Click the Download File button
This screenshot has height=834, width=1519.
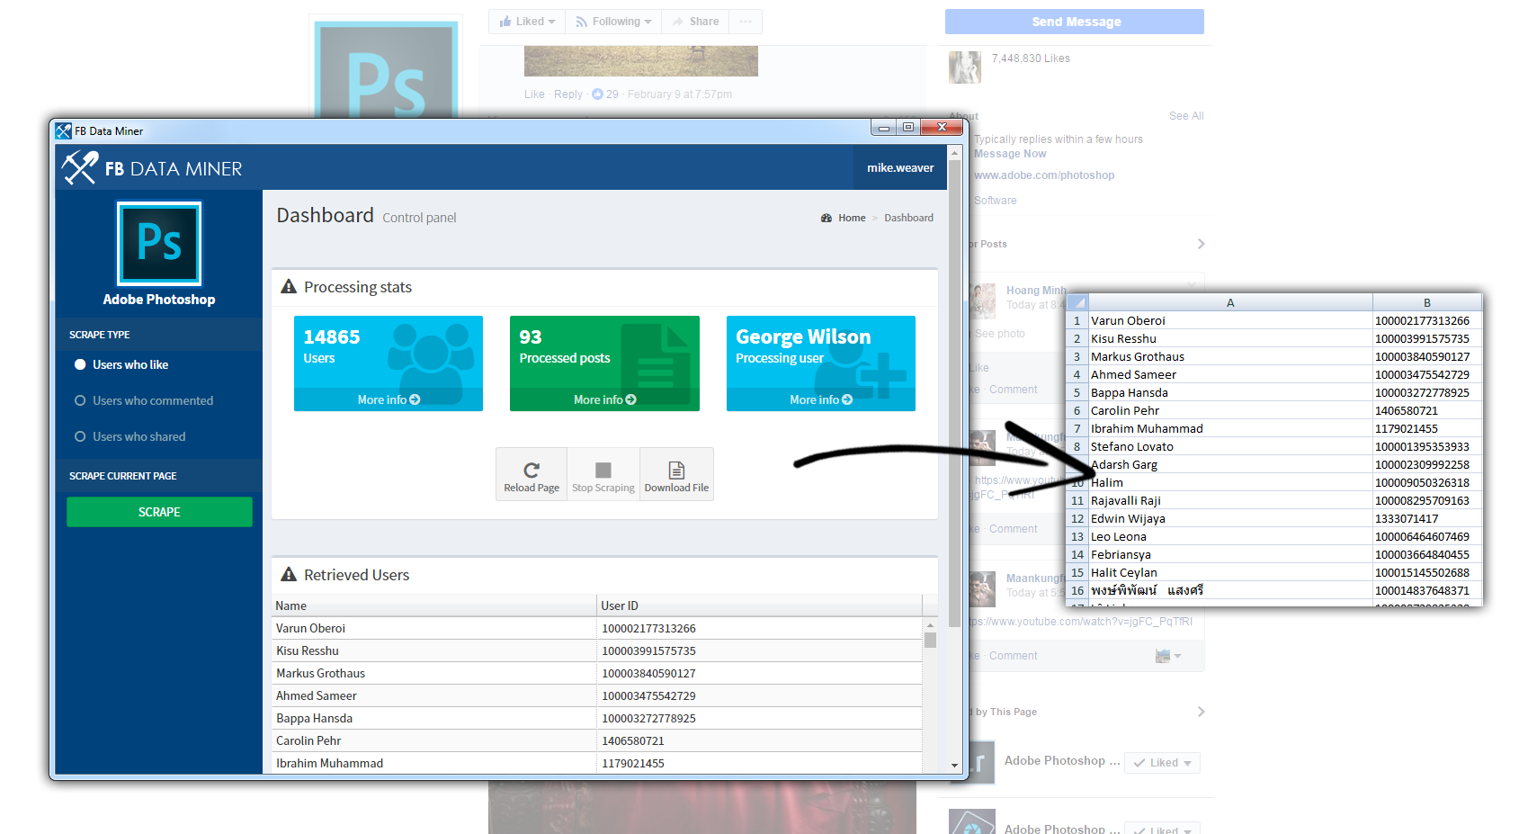pyautogui.click(x=676, y=475)
